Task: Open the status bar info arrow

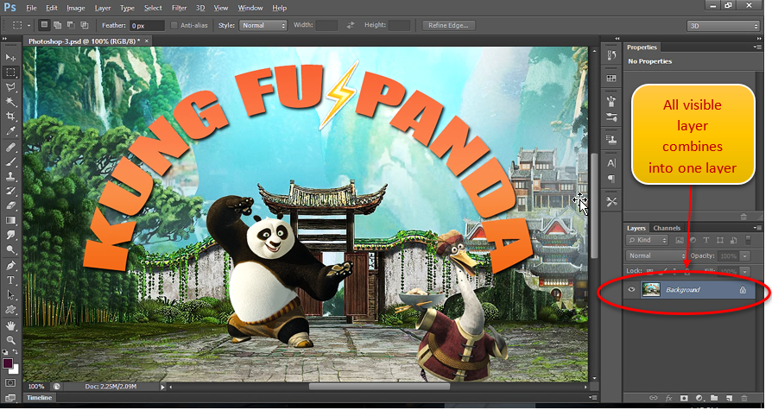Action: click(162, 387)
